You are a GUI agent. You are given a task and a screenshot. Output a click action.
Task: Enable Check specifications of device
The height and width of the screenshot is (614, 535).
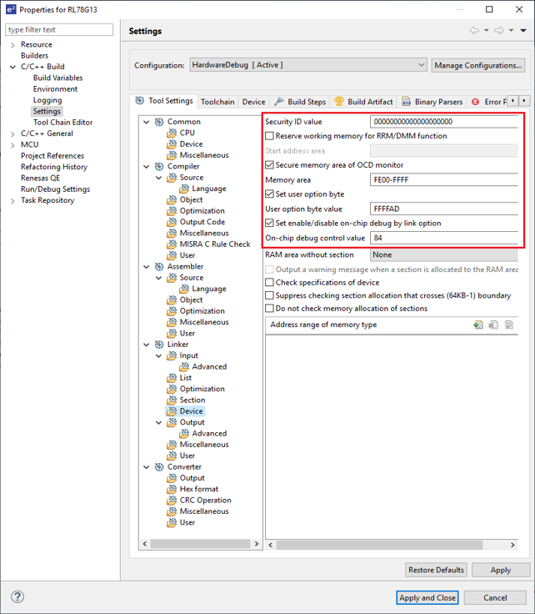[x=269, y=282]
